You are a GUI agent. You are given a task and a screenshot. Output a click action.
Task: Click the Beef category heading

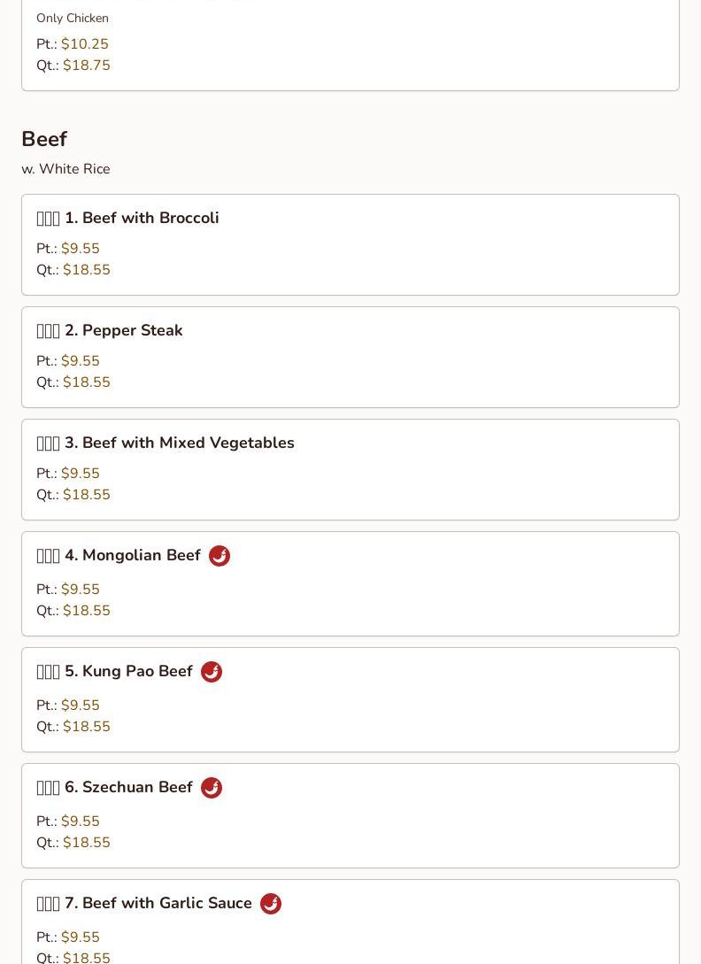click(44, 139)
